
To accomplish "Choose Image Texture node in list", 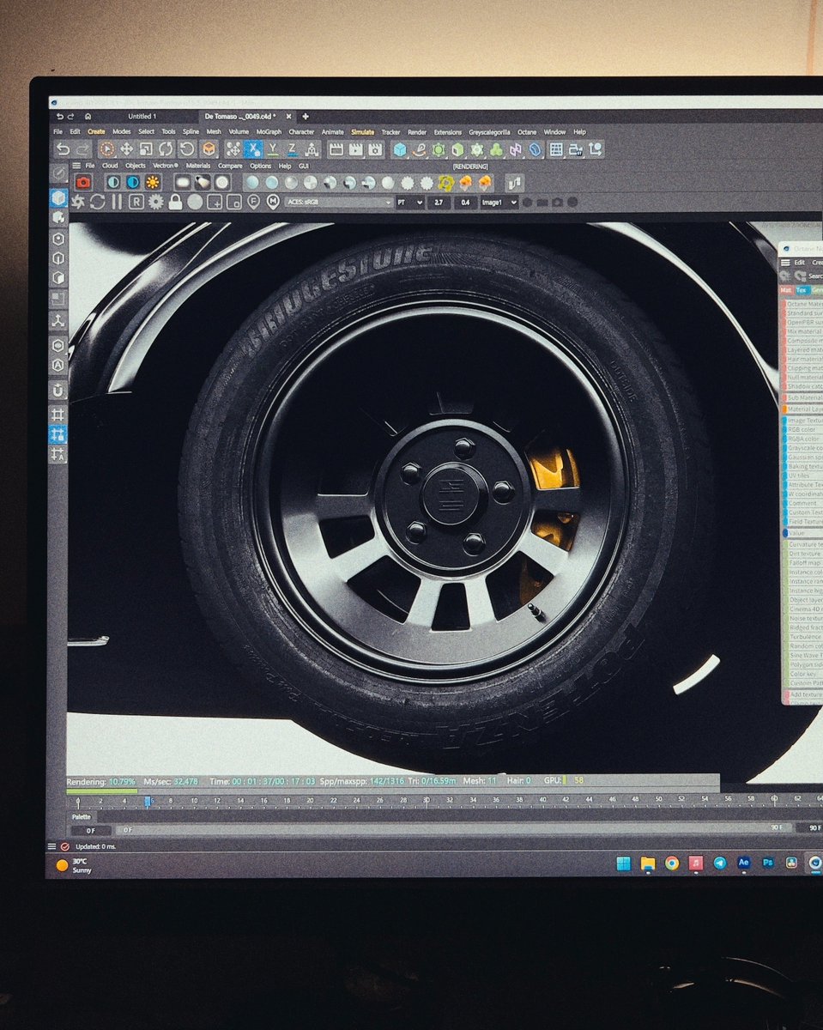I will click(x=804, y=421).
